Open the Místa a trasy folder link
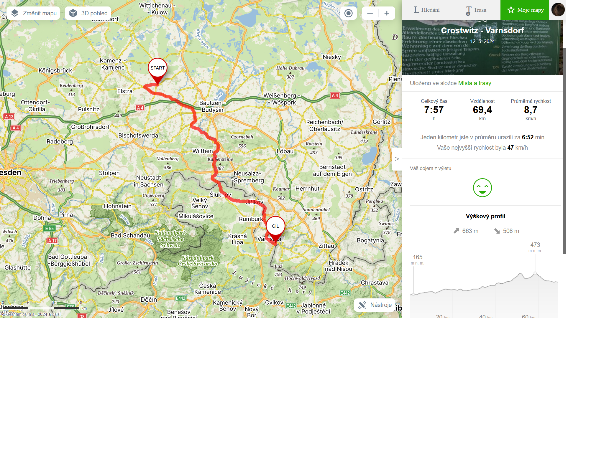The image size is (591, 456). coord(475,83)
